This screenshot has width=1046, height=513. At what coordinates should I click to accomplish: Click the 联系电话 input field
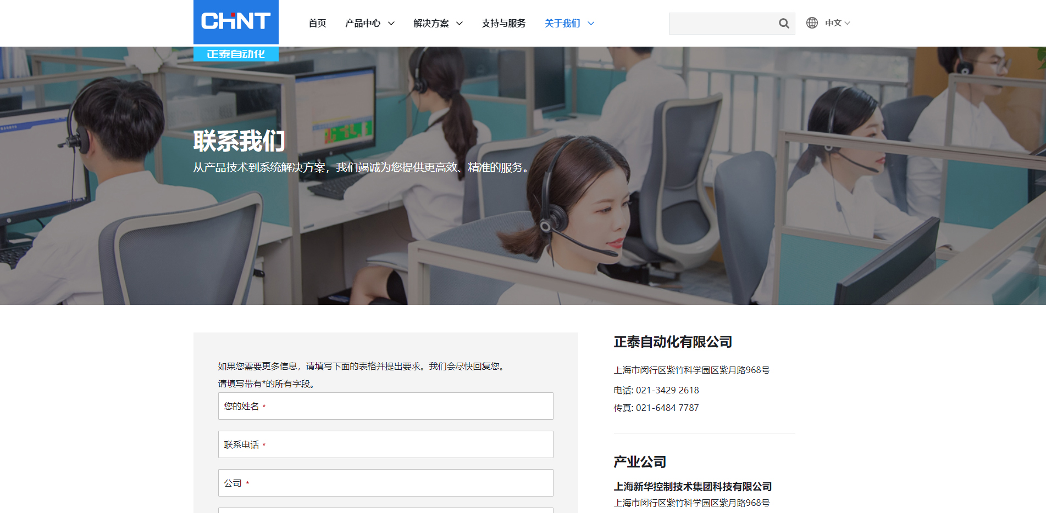(x=385, y=444)
